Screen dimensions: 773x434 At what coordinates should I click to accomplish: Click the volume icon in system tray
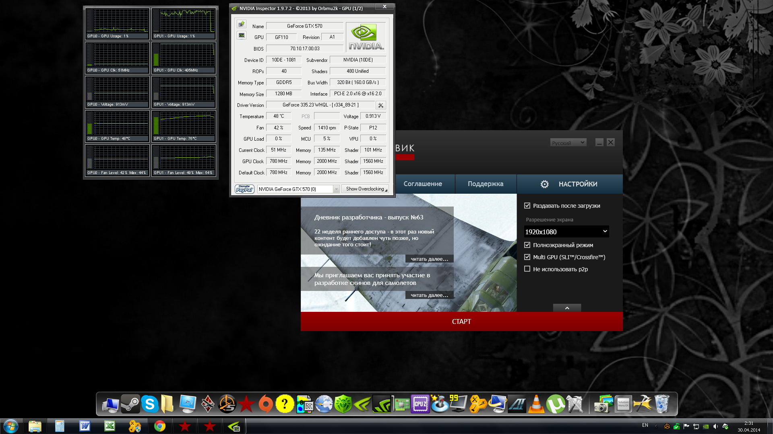point(715,426)
